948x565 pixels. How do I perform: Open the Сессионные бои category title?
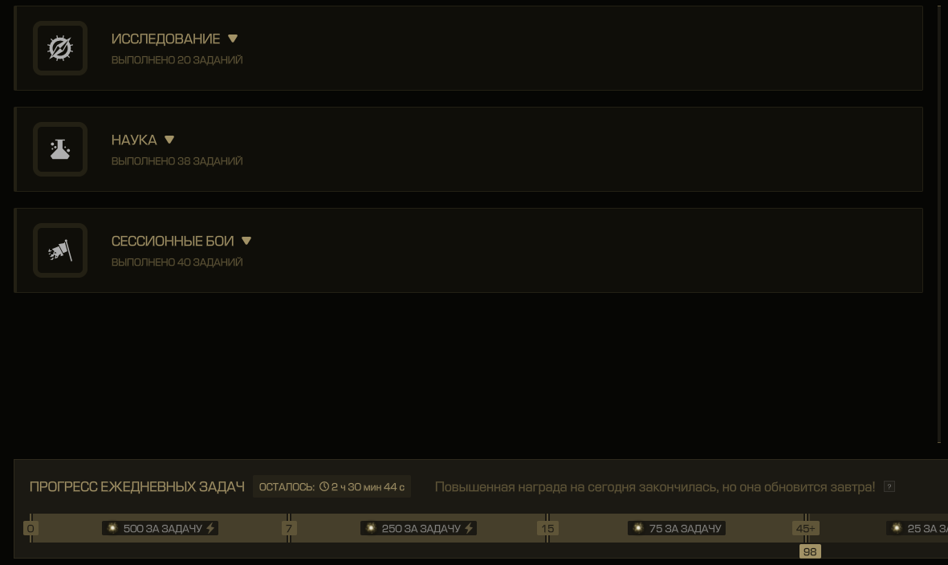pos(173,241)
